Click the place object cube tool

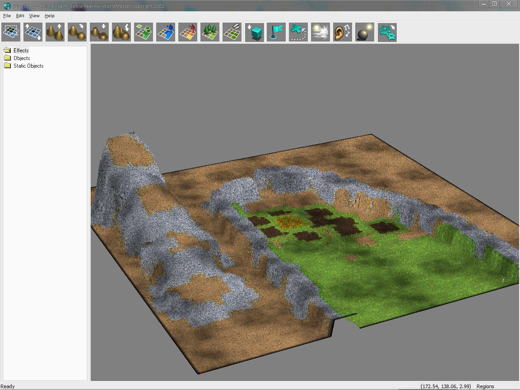coord(255,32)
